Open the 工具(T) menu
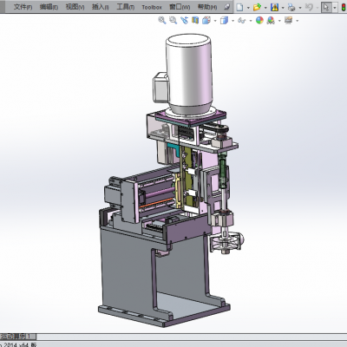The width and height of the screenshot is (347, 347). point(126,7)
